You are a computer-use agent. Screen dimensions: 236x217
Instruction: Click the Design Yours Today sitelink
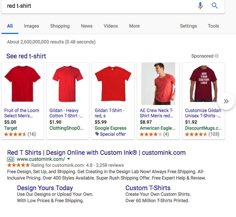45,188
